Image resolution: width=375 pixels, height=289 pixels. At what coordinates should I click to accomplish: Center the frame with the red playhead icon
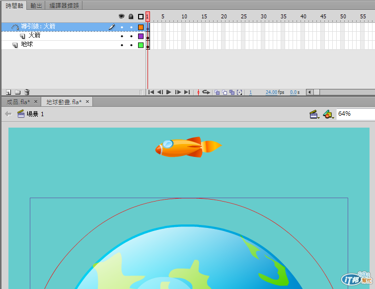[x=198, y=92]
